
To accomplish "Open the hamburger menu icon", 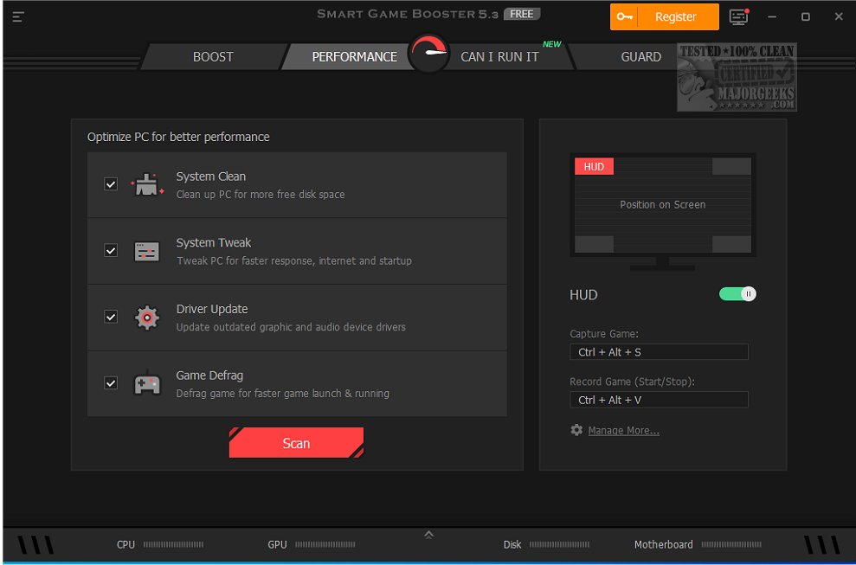I will [18, 17].
